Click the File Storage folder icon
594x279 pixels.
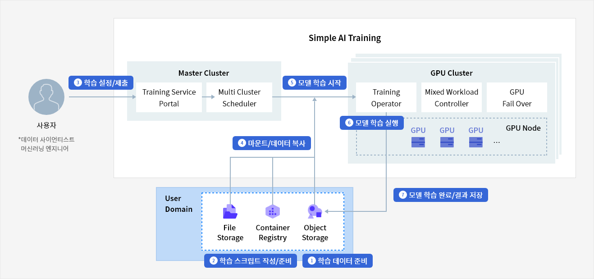coord(230,211)
